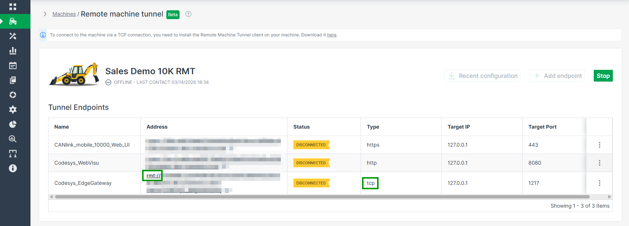The height and width of the screenshot is (226, 629).
Task: Open the pie chart icon in sidebar
Action: pyautogui.click(x=13, y=124)
